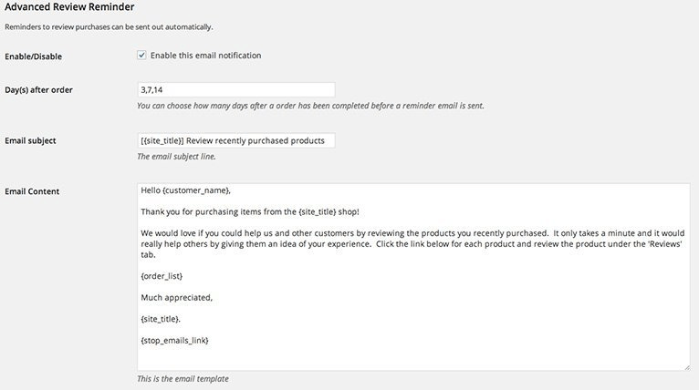The width and height of the screenshot is (699, 390).
Task: Click the Day(s) after order label
Action: pyautogui.click(x=39, y=90)
